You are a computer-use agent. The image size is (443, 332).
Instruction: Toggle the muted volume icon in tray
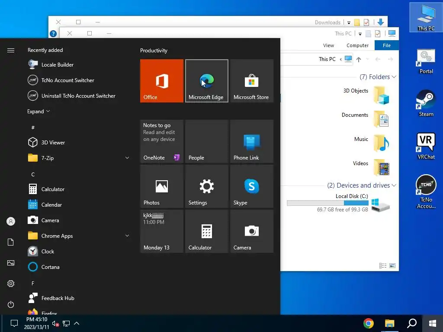55,324
